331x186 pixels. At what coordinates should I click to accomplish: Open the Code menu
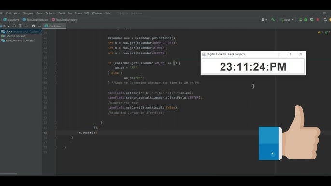point(40,13)
